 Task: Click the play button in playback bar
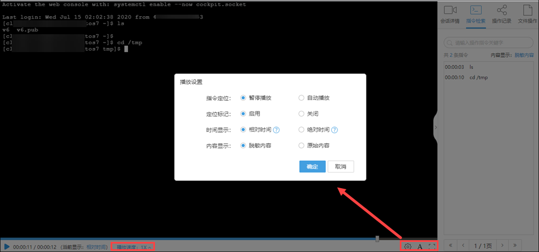(7, 246)
